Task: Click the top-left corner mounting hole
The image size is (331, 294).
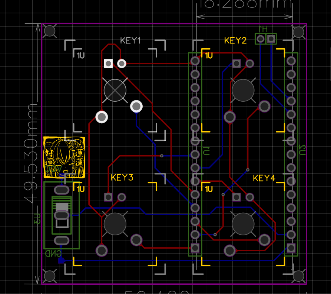Action: click(50, 31)
